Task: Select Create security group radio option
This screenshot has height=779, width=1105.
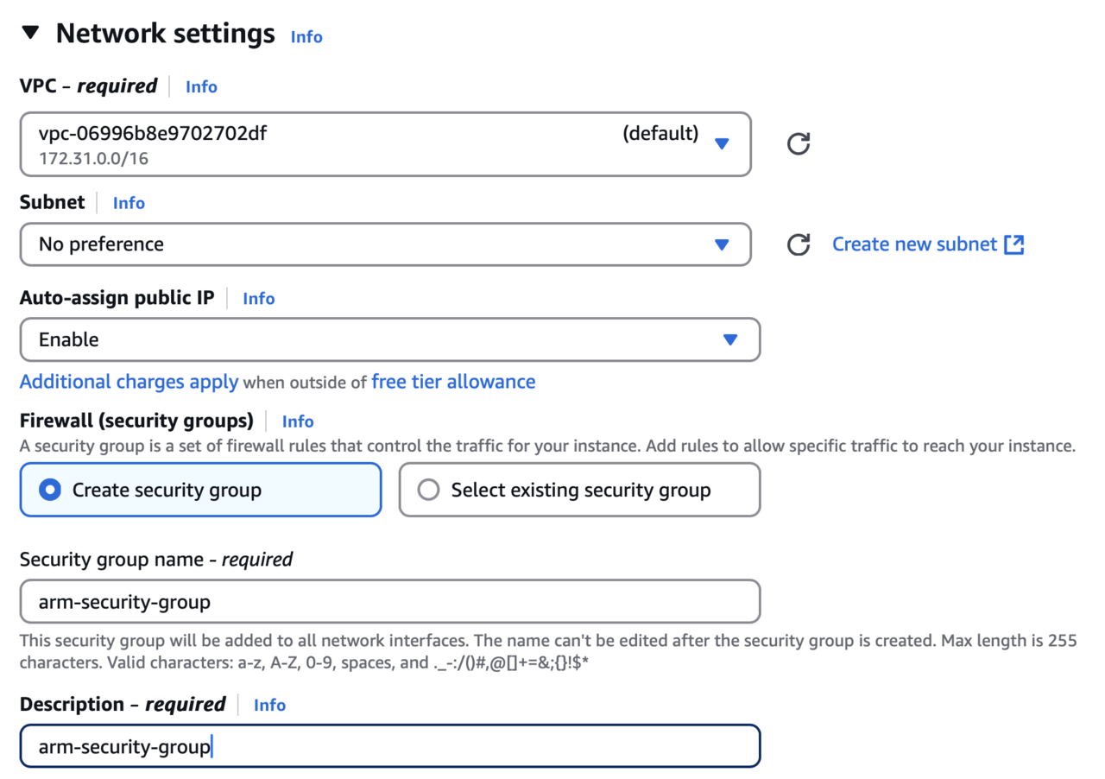Action: pos(51,490)
